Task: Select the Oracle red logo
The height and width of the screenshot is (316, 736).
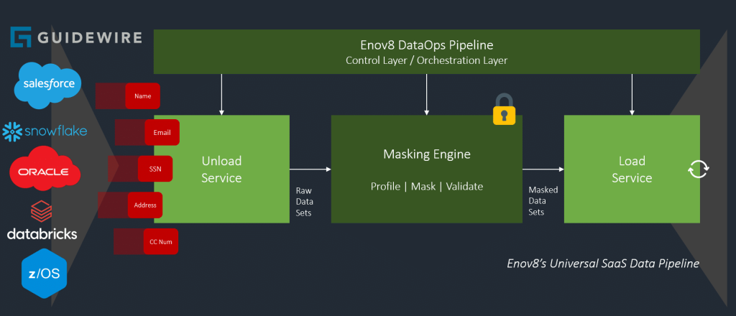Action: (44, 172)
